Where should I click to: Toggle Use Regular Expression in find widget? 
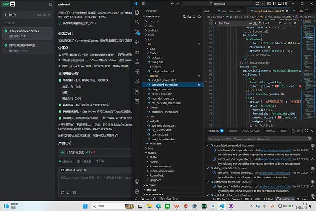(x=259, y=23)
